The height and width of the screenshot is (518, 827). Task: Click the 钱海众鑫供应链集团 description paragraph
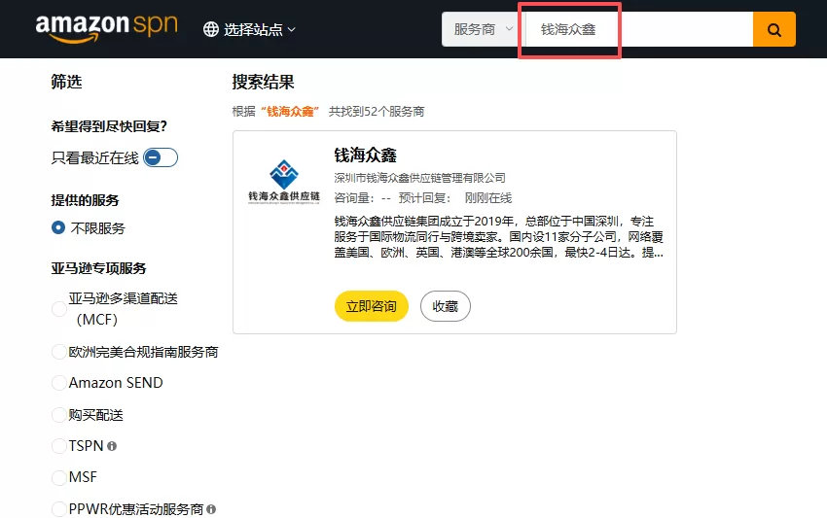coord(498,236)
